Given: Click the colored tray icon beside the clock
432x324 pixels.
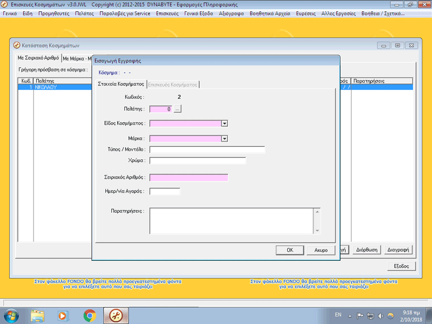Looking at the screenshot, I should (x=390, y=316).
